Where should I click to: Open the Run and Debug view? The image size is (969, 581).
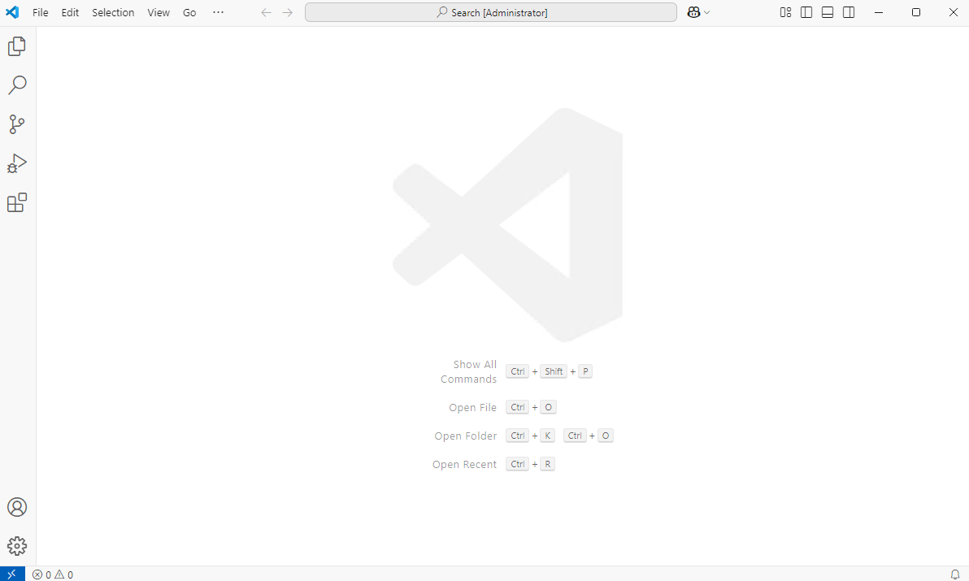(17, 163)
